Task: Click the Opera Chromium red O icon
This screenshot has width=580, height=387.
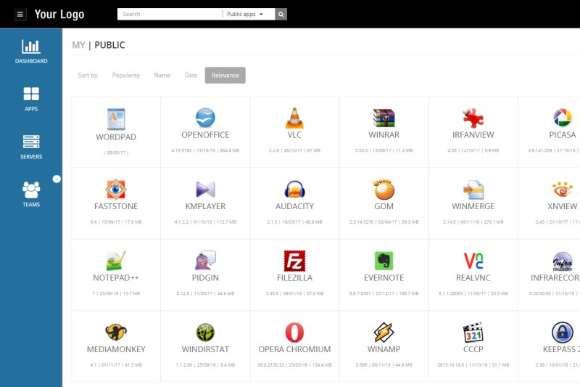Action: pyautogui.click(x=294, y=333)
